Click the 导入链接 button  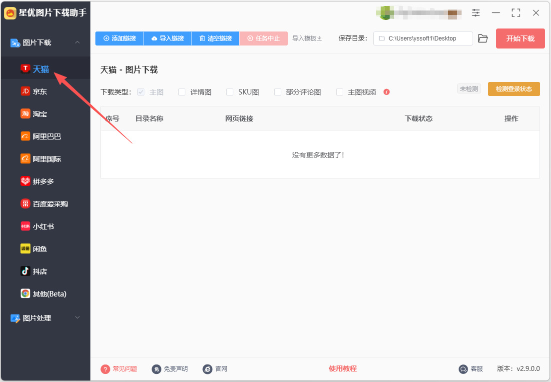168,38
